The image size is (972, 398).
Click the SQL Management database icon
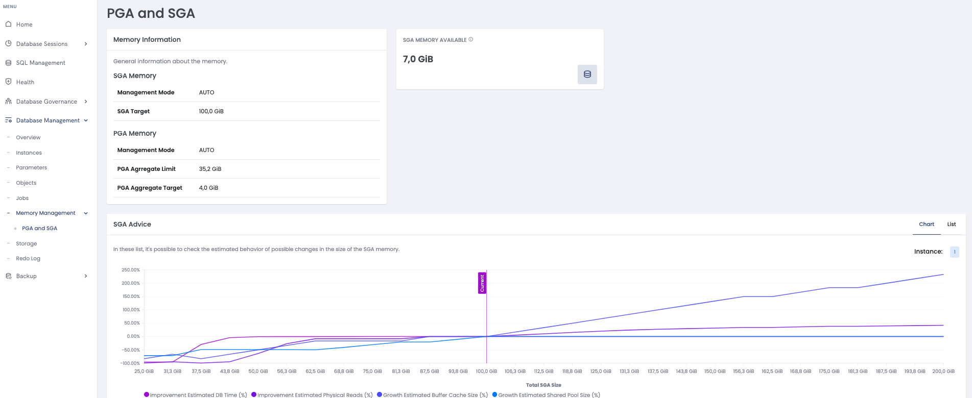[x=8, y=63]
